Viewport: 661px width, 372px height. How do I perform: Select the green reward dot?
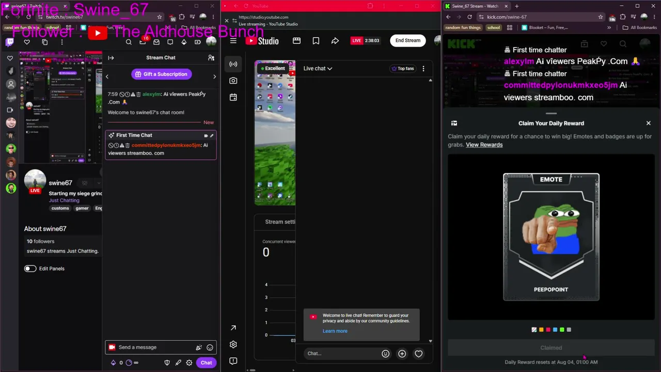[562, 330]
